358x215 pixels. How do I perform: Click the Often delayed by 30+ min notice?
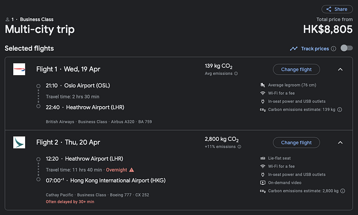pos(70,202)
